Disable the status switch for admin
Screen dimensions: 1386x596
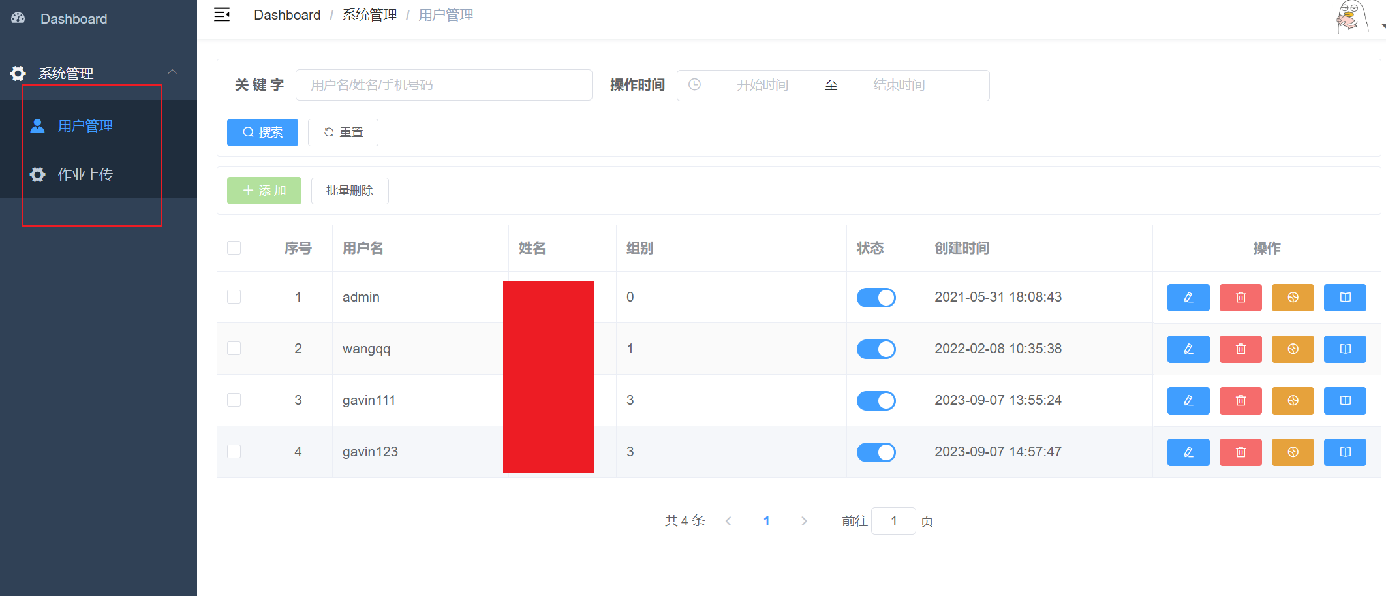click(x=876, y=298)
